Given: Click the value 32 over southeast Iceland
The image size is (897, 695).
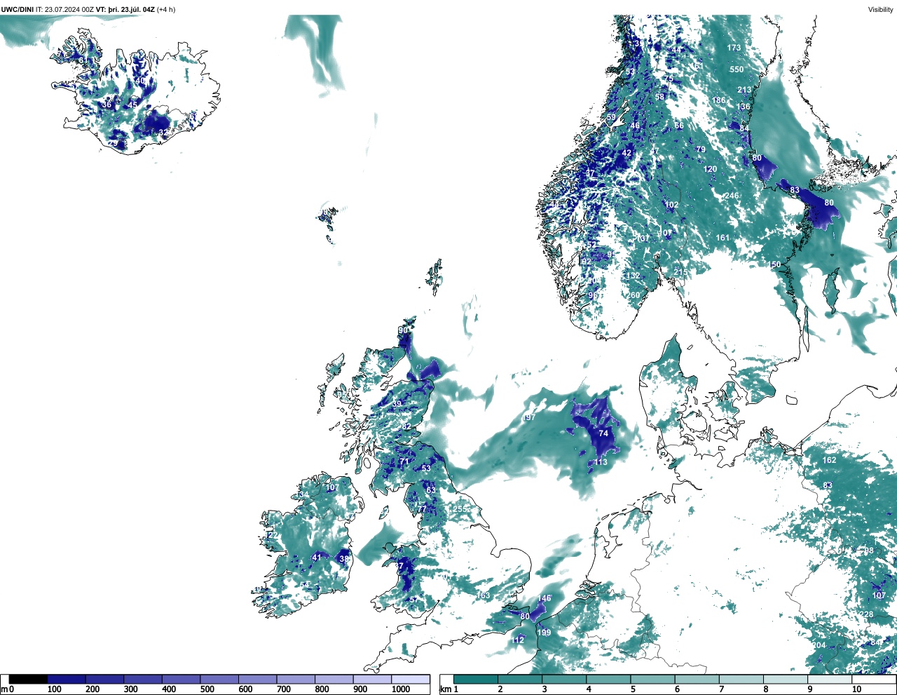Looking at the screenshot, I should click(x=163, y=133).
